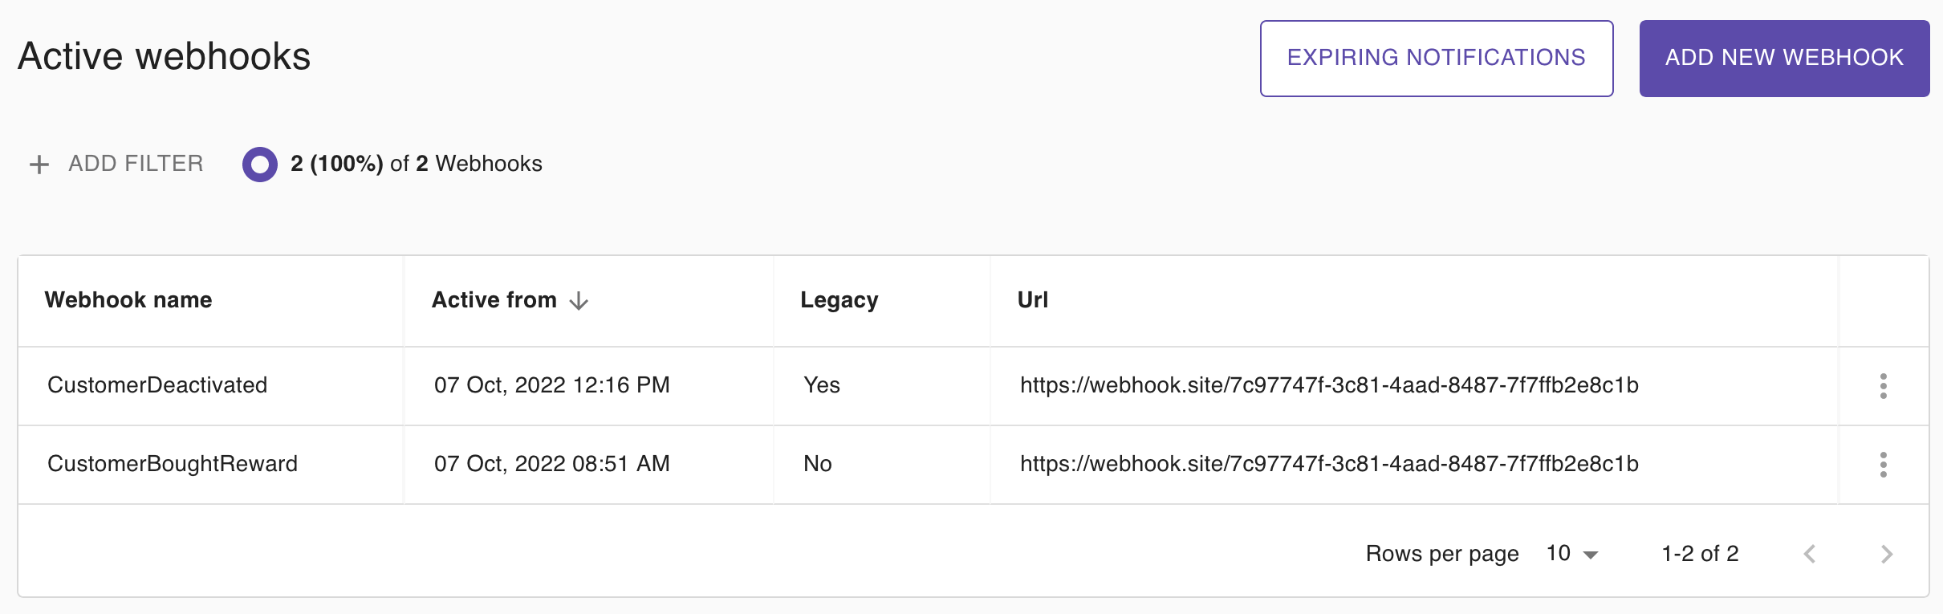This screenshot has width=1943, height=614.
Task: Click the CustomerBoughtReward webhook URL
Action: (x=1329, y=464)
